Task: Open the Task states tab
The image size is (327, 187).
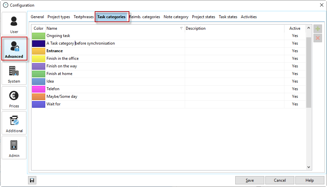Action: [x=228, y=17]
